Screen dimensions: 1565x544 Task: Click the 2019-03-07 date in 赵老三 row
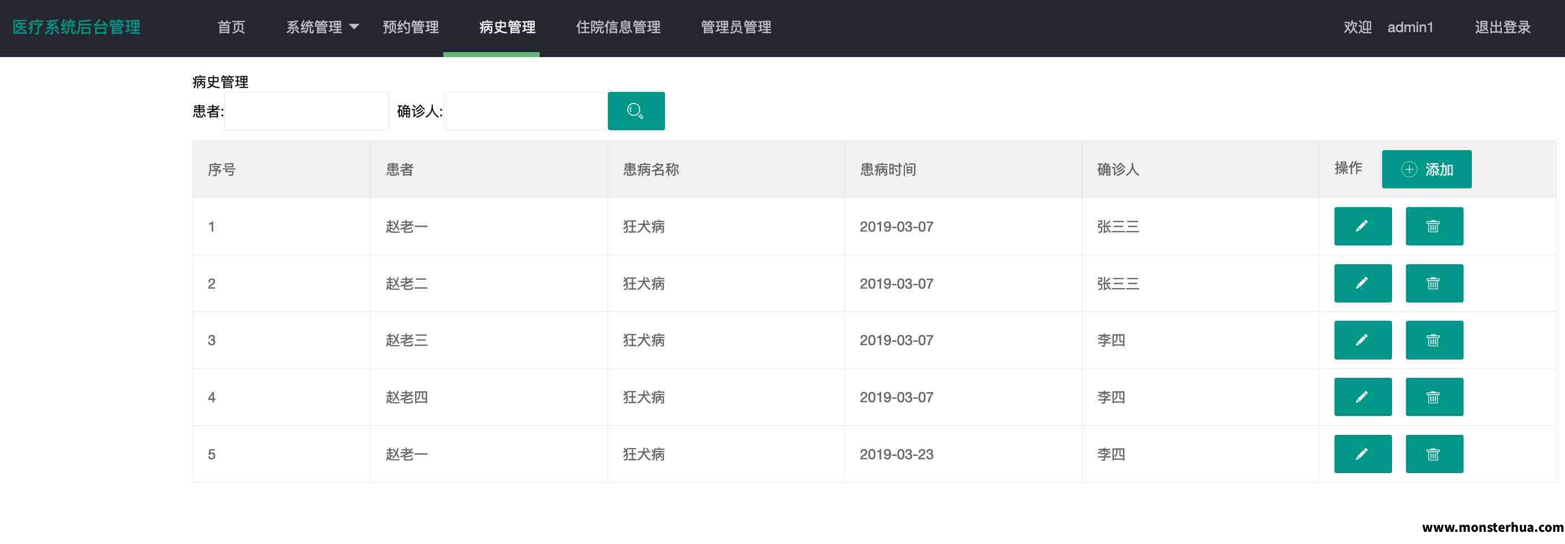pos(896,340)
